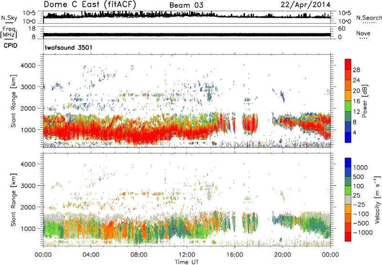The width and height of the screenshot is (382, 265).
Task: Click the "12:00" time axis label
Action: (x=187, y=255)
